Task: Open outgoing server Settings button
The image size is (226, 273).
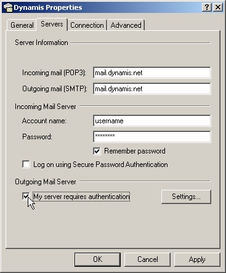Action: click(x=186, y=197)
